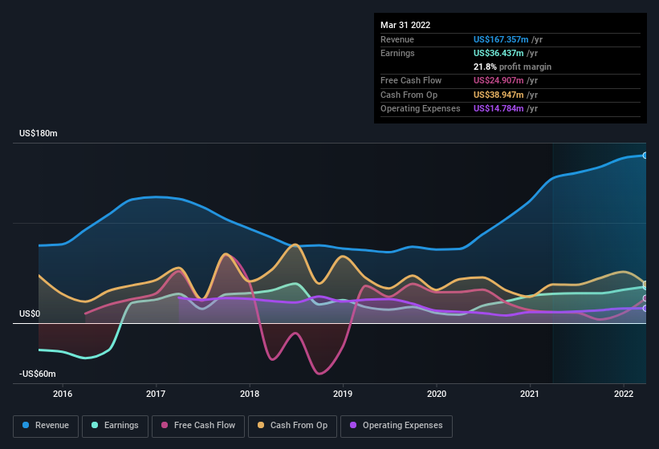Click the -US$60m y-axis label

pyautogui.click(x=38, y=374)
